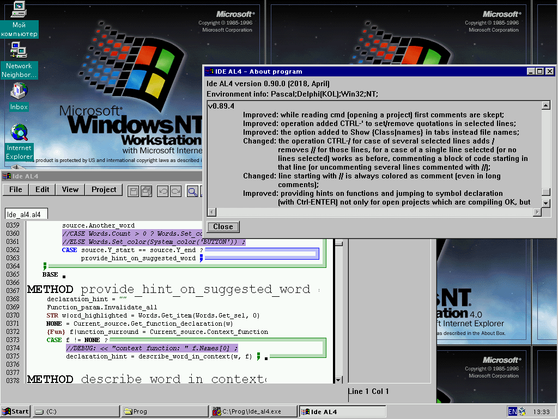Click changelog line about Show {Class|names}
The height and width of the screenshot is (419, 558).
tap(381, 132)
